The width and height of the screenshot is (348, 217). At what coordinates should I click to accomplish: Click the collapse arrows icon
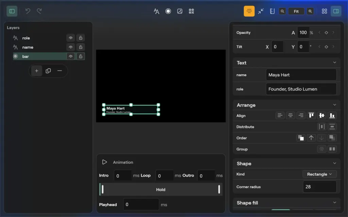[x=261, y=11]
